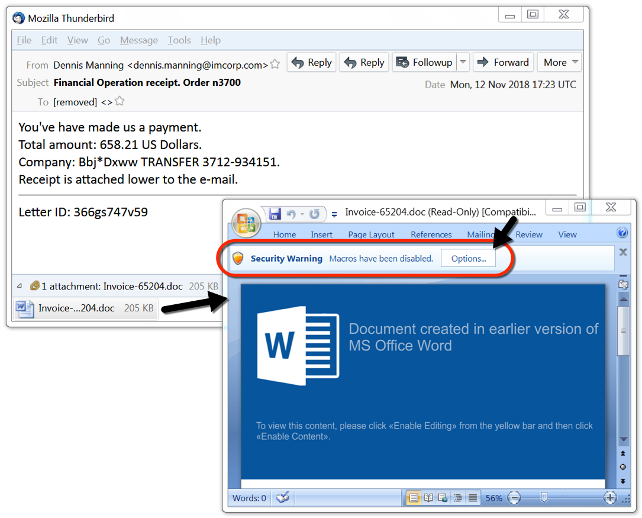Click the Next Page double-arrow in Word scrollbar
This screenshot has height=518, width=642.
[622, 481]
